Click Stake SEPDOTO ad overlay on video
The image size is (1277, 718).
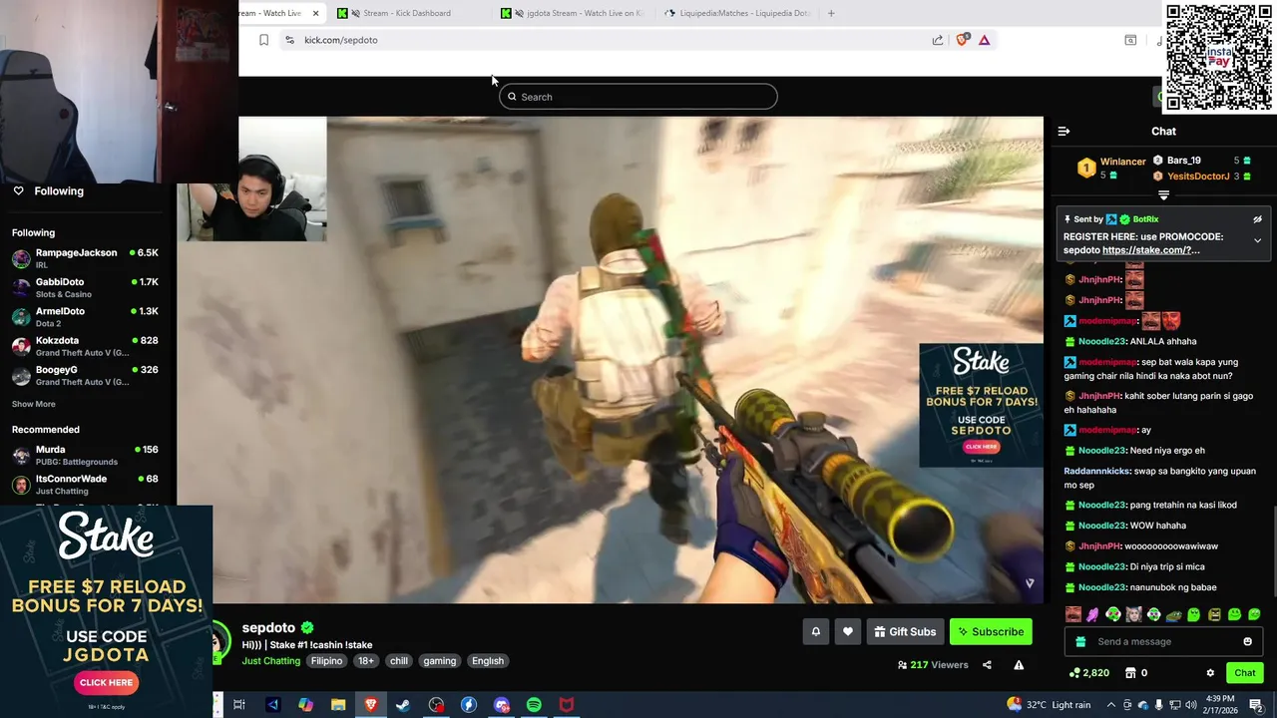point(981,405)
